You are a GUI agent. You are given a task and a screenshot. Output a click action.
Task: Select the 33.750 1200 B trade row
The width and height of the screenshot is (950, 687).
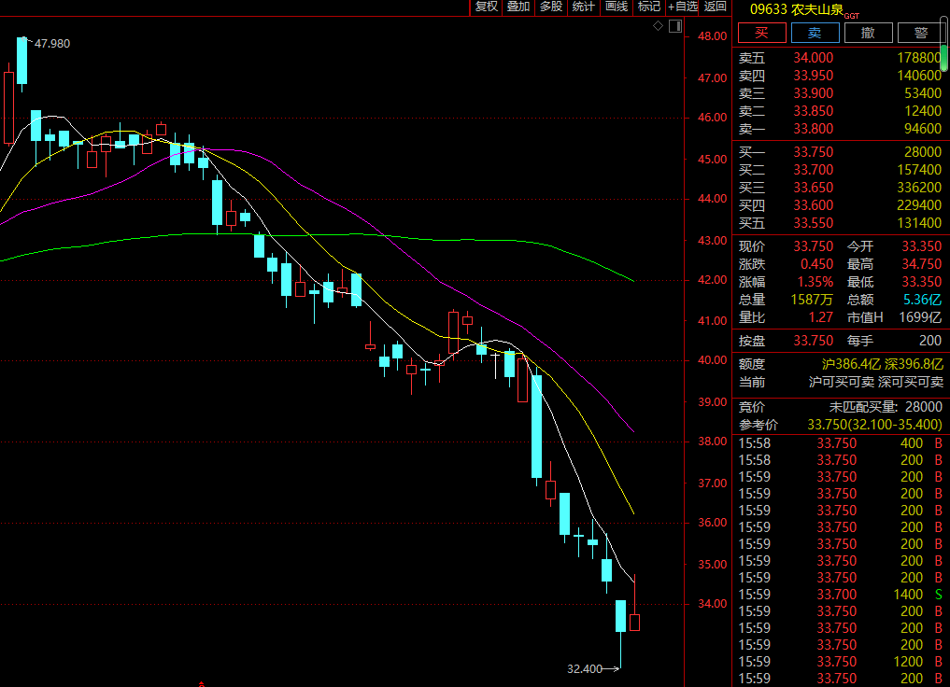coord(841,662)
